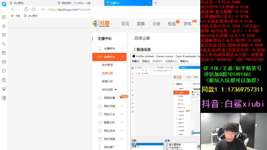
Task: Open the browser home page icon
Action: coord(33,9)
